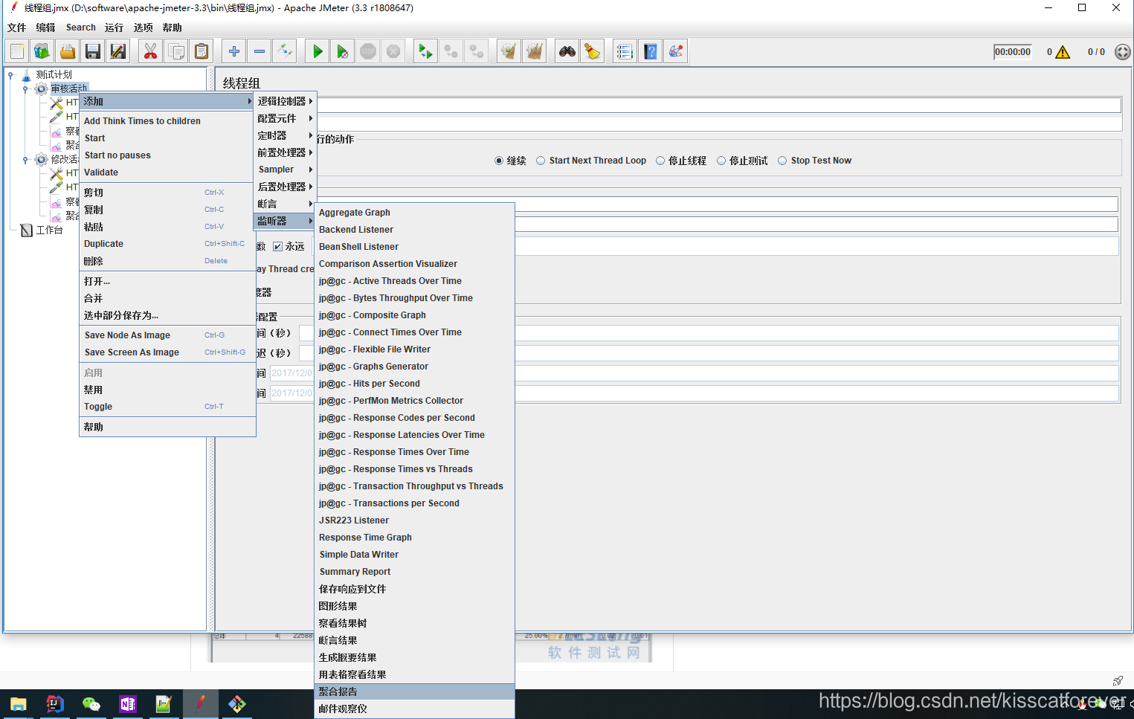Open the Templates icon in toolbar

pyautogui.click(x=42, y=51)
